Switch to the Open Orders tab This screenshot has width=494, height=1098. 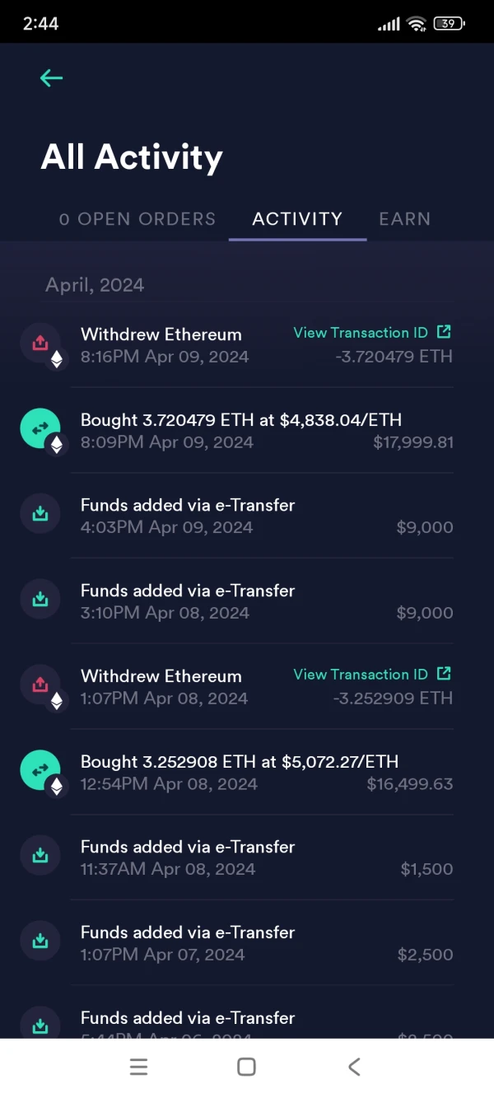137,219
